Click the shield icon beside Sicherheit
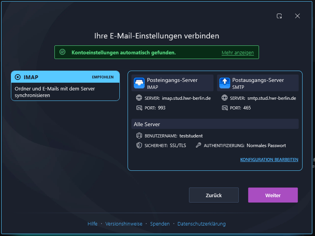315x236 pixels. (139, 146)
